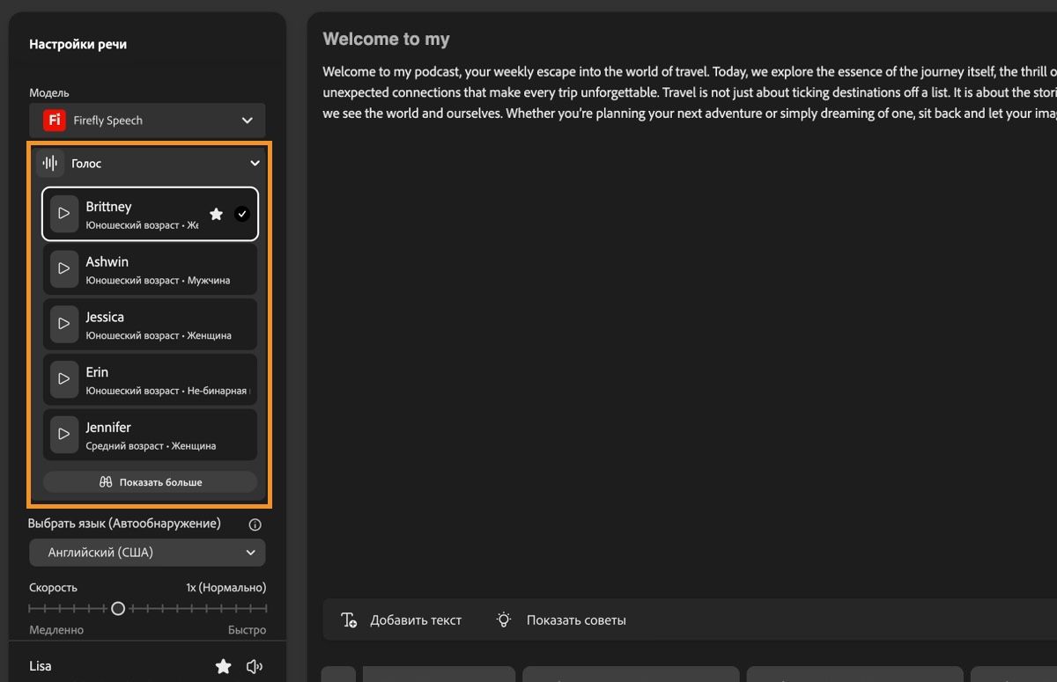This screenshot has width=1057, height=682.
Task: Click the Показать больше button
Action: (x=150, y=482)
